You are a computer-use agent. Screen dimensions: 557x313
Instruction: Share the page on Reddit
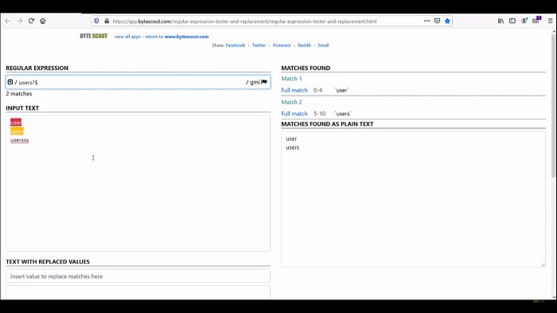[304, 45]
